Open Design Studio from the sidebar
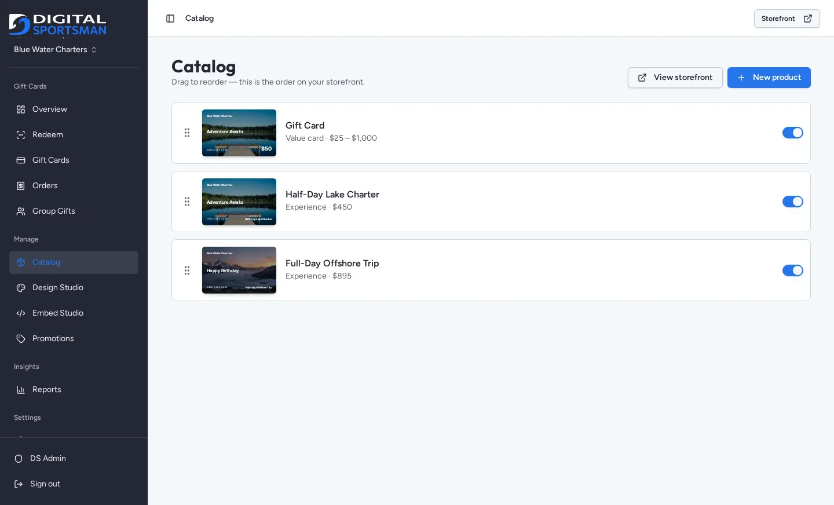This screenshot has height=505, width=834. tap(74, 288)
